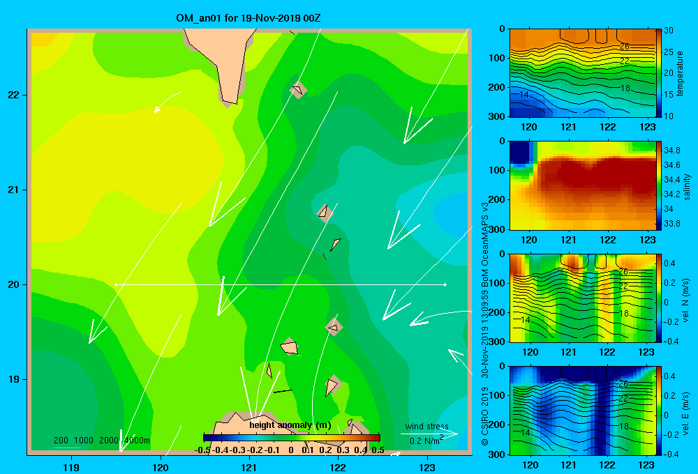698x474 pixels.
Task: Click the latitude label 20 on map axis
Action: [13, 284]
